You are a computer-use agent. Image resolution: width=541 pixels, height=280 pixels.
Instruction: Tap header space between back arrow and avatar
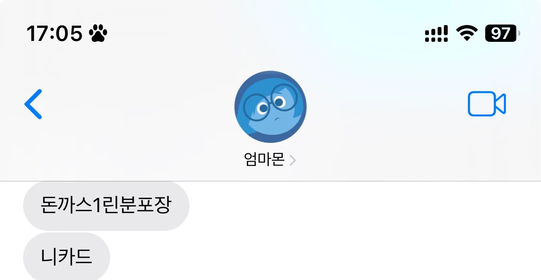pos(138,104)
